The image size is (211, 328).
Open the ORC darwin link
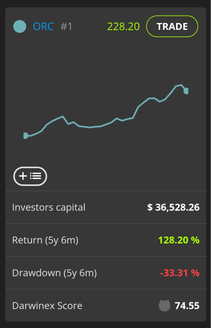(43, 27)
